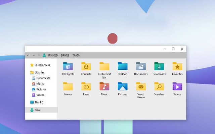Open the 3D Objects folder
This screenshot has width=215, height=134.
(68, 69)
